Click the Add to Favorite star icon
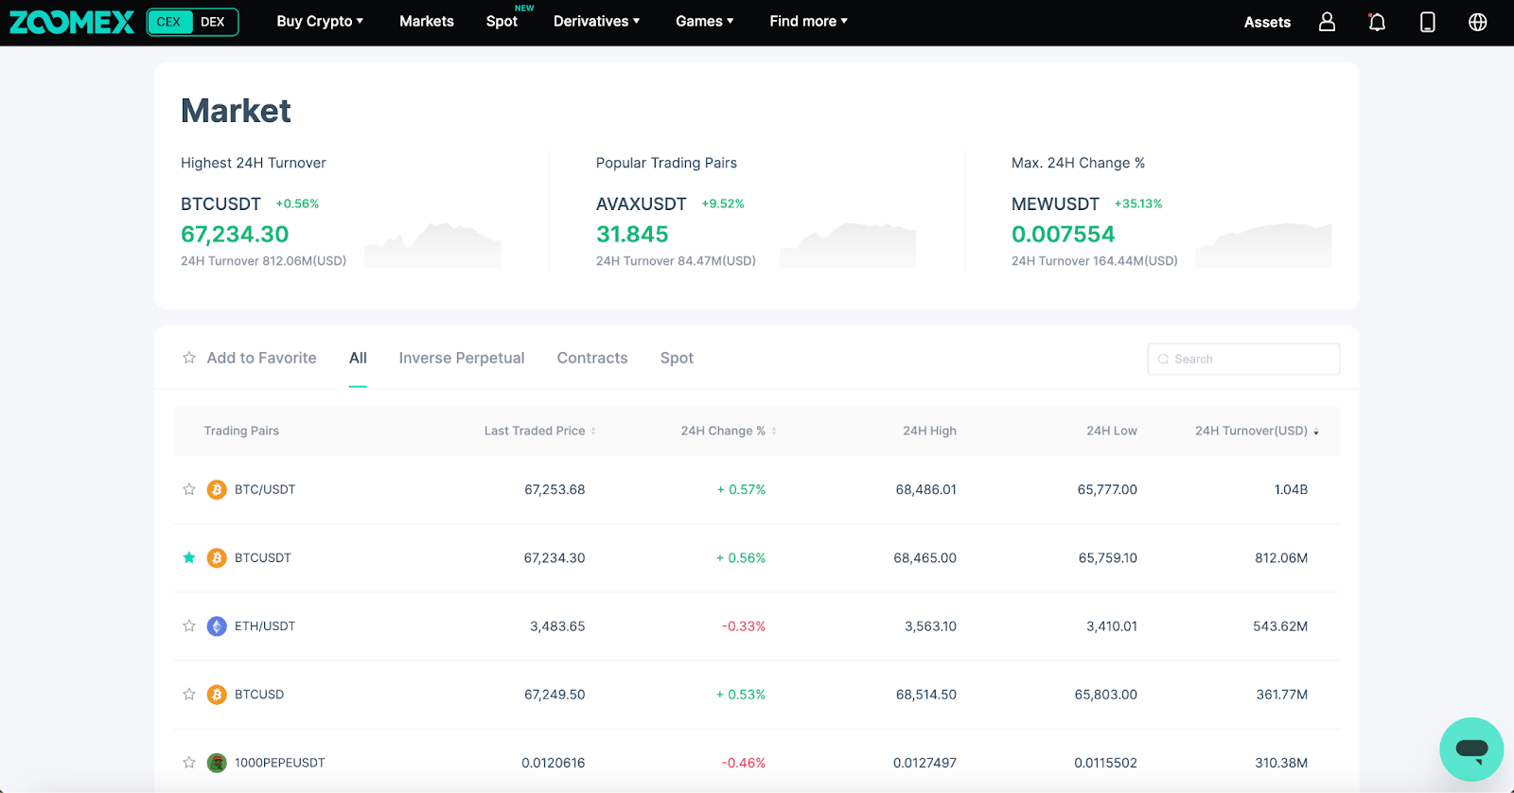The image size is (1514, 793). 189,358
